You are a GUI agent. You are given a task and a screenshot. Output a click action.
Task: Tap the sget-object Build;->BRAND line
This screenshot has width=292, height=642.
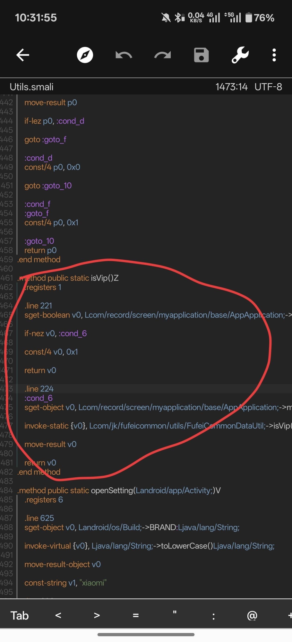tap(132, 528)
